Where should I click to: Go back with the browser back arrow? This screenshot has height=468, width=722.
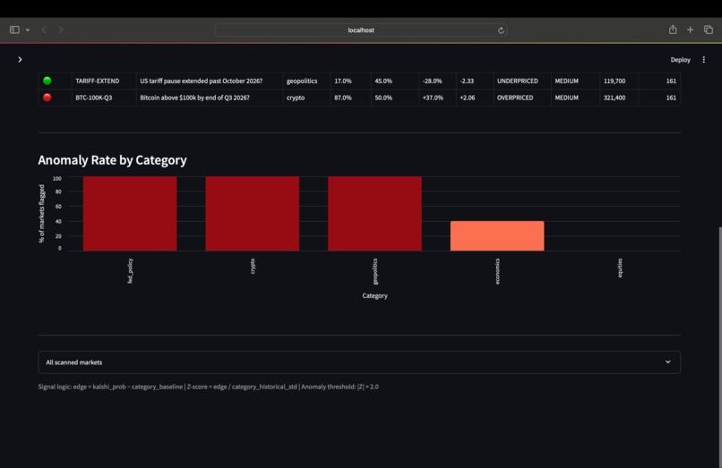(44, 30)
